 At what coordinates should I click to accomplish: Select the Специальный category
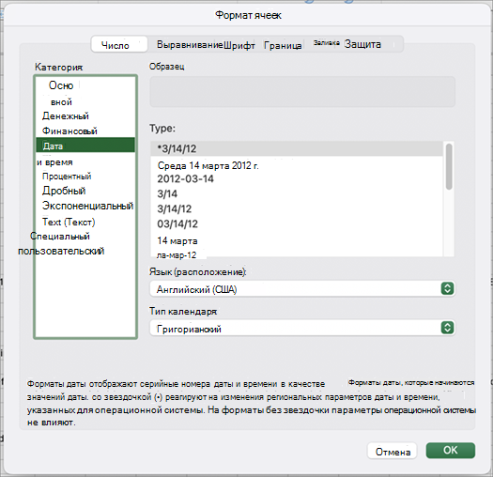point(60,236)
